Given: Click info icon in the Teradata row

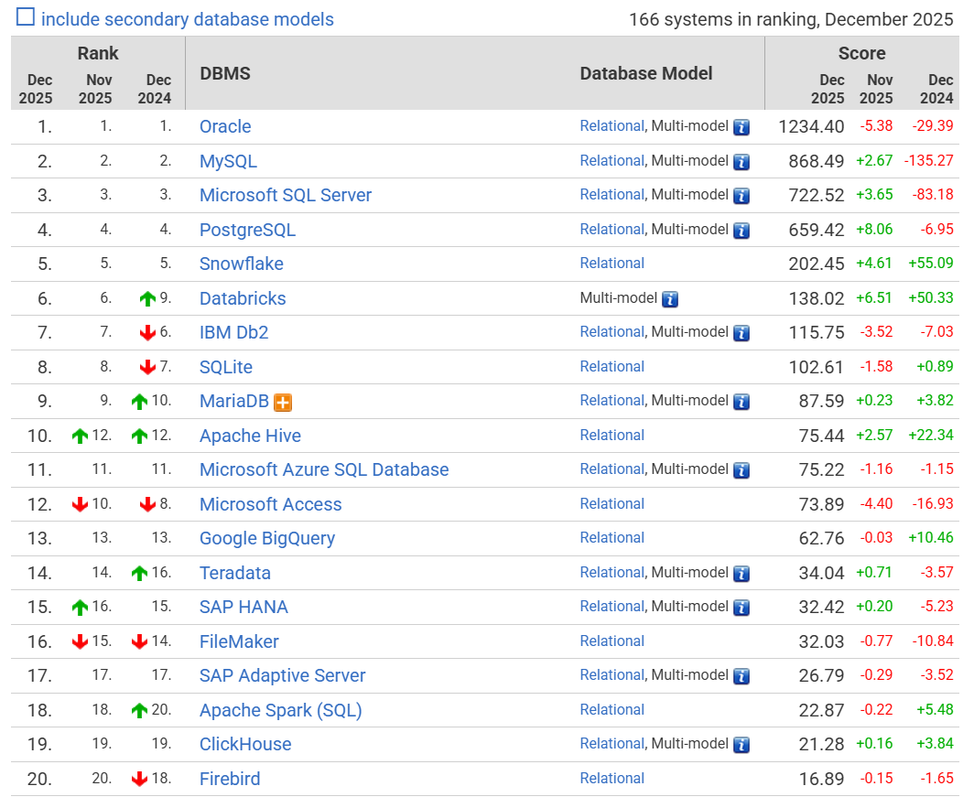Looking at the screenshot, I should (x=741, y=574).
